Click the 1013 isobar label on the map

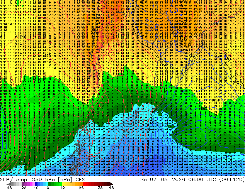tap(183, 38)
